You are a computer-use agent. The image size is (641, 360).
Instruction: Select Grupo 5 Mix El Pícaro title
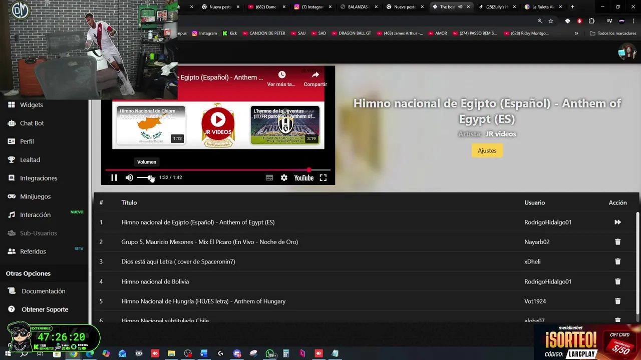209,242
